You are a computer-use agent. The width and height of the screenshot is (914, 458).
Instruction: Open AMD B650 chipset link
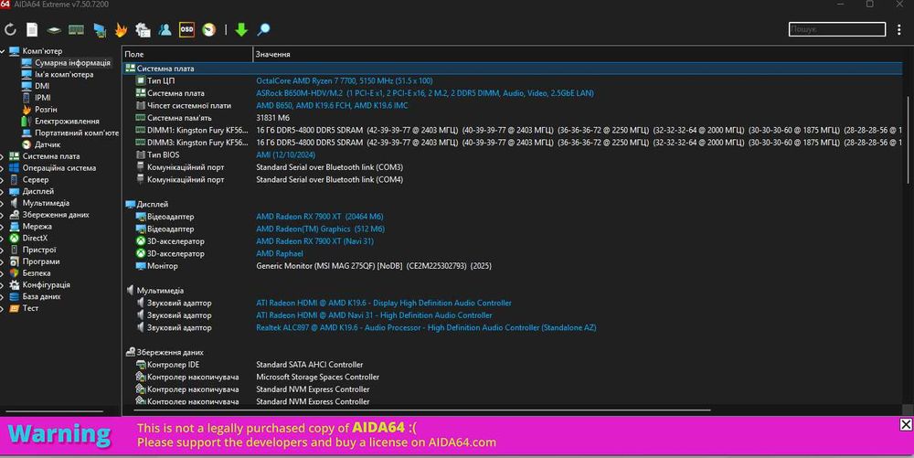(x=332, y=105)
